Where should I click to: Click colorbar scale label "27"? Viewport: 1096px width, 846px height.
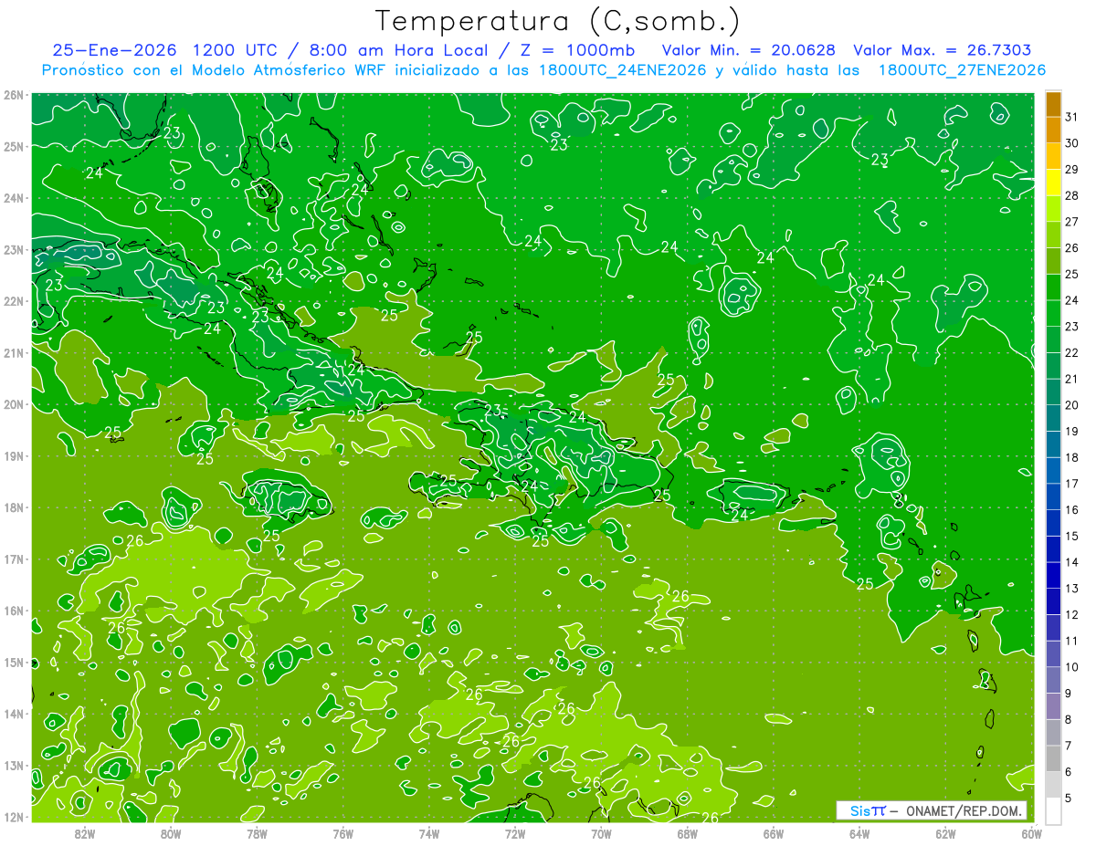point(1071,222)
